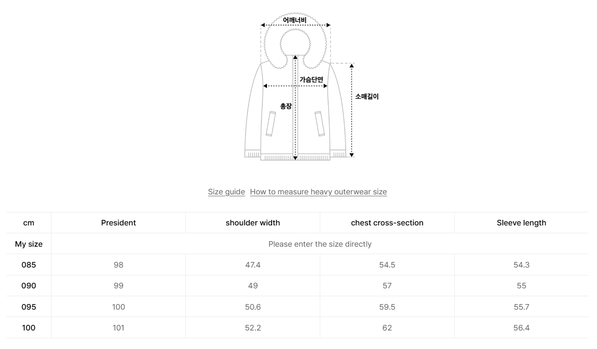Select the 55.7 sleeve length for size 095
The image size is (597, 349).
(521, 307)
